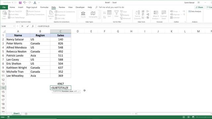Select the Sales cell with value 826
Viewport: 212px width, 119px height.
click(x=60, y=43)
